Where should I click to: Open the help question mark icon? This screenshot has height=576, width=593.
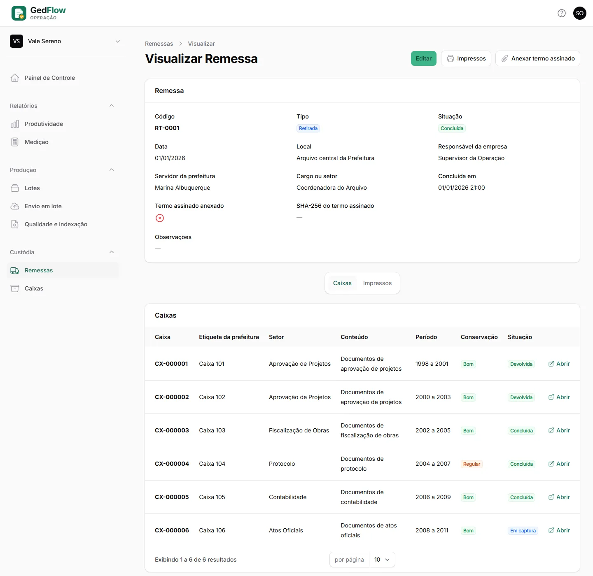(562, 13)
